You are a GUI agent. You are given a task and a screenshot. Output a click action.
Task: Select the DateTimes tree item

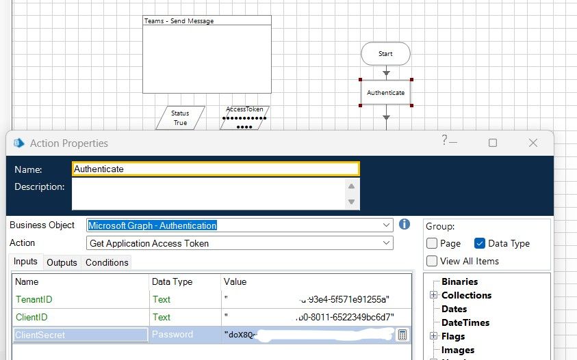point(465,322)
